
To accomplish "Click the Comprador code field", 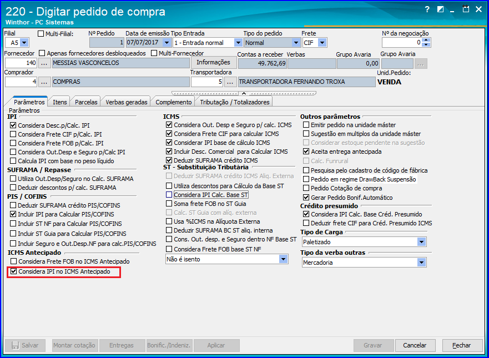I will (21, 82).
